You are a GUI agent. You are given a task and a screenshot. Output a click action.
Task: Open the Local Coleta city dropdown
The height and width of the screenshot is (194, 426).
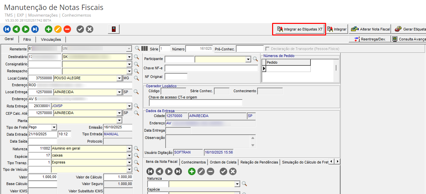tap(119, 78)
